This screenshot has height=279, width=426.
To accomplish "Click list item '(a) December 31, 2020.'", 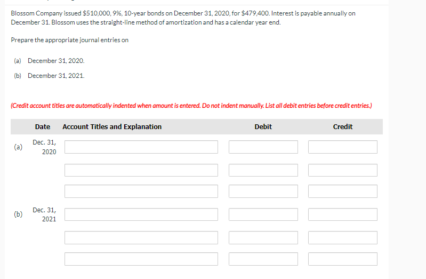I will (49, 61).
